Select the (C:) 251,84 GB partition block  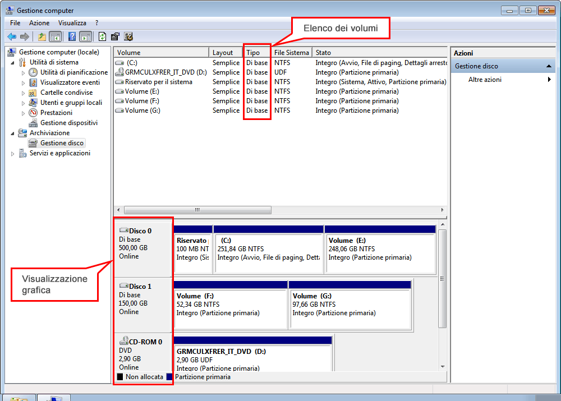tap(268, 250)
